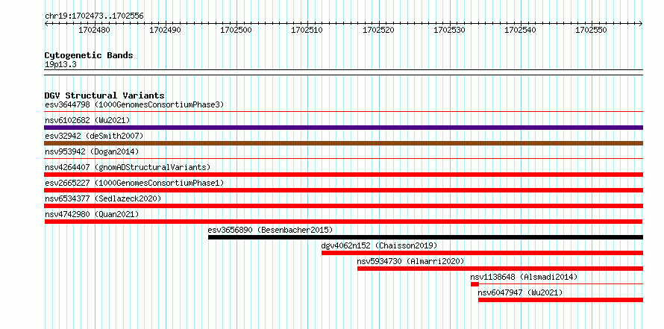Click the thin red esv3644798 line
This screenshot has height=329, width=664.
click(343, 112)
